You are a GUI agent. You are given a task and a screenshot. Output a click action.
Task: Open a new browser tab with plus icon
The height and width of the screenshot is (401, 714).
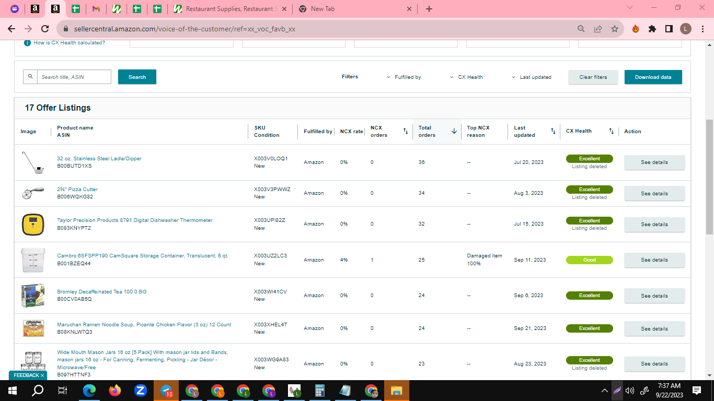(429, 9)
